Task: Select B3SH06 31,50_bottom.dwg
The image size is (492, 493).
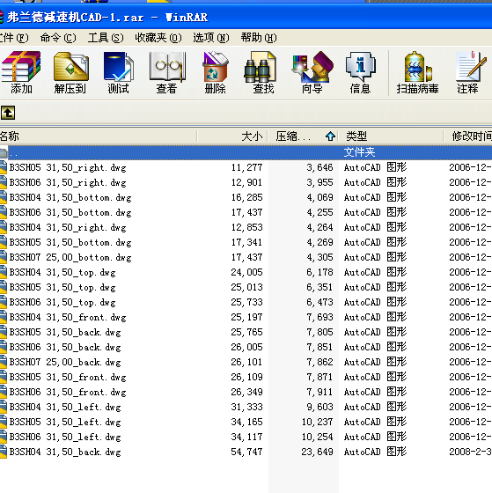Action: (70, 212)
